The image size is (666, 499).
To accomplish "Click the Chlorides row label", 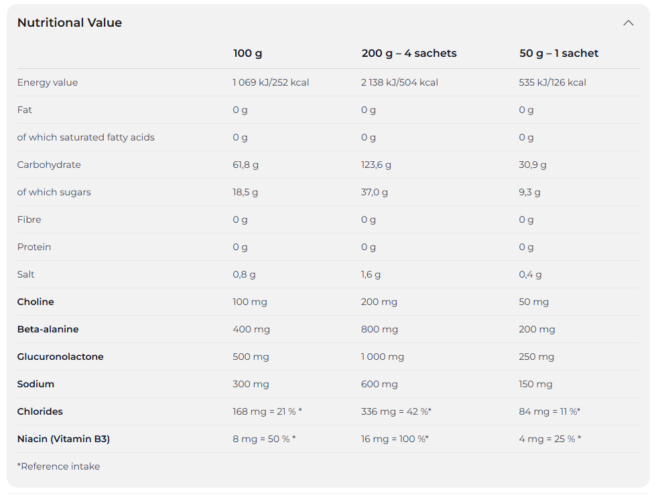I will click(x=40, y=411).
